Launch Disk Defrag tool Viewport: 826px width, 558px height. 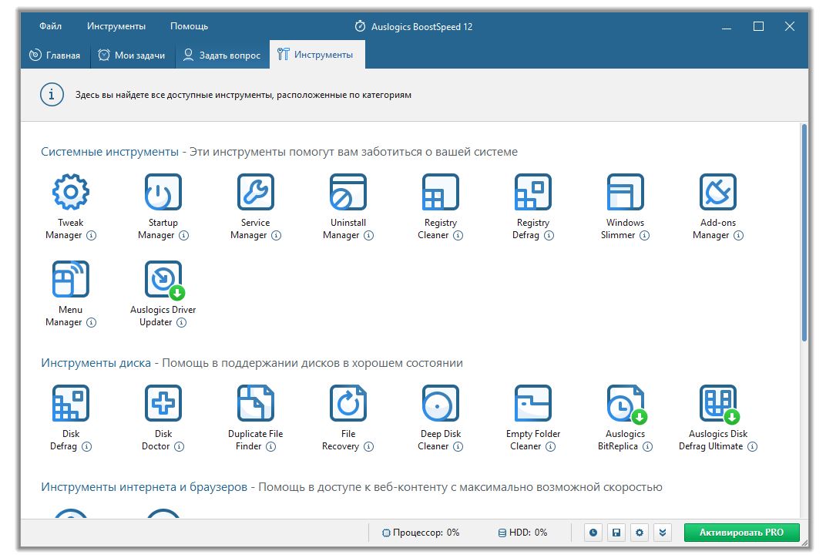point(71,404)
